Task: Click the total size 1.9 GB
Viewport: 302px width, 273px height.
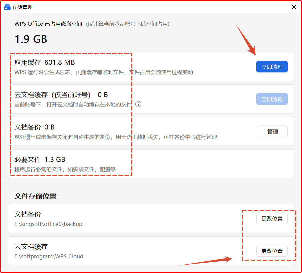Action: coord(31,39)
